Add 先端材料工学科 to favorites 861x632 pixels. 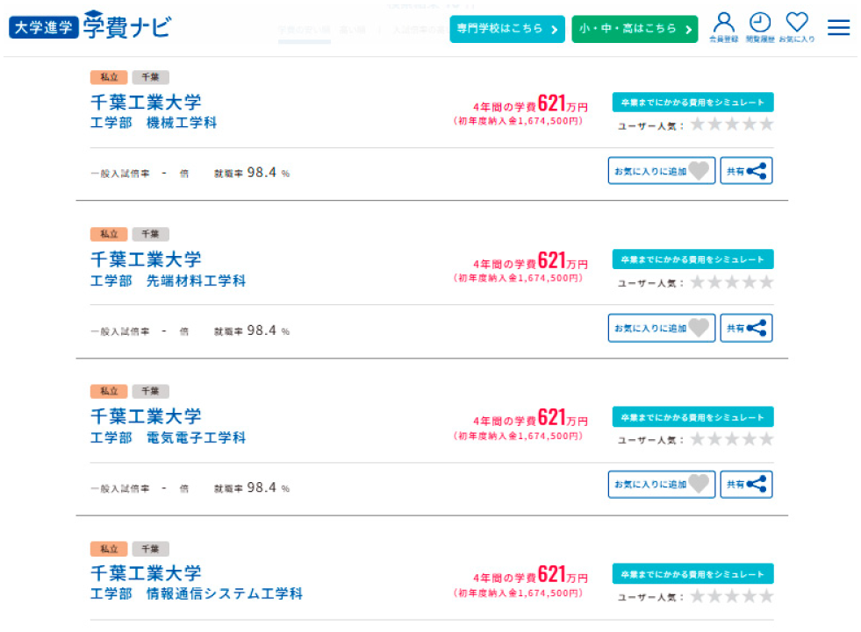click(x=661, y=328)
